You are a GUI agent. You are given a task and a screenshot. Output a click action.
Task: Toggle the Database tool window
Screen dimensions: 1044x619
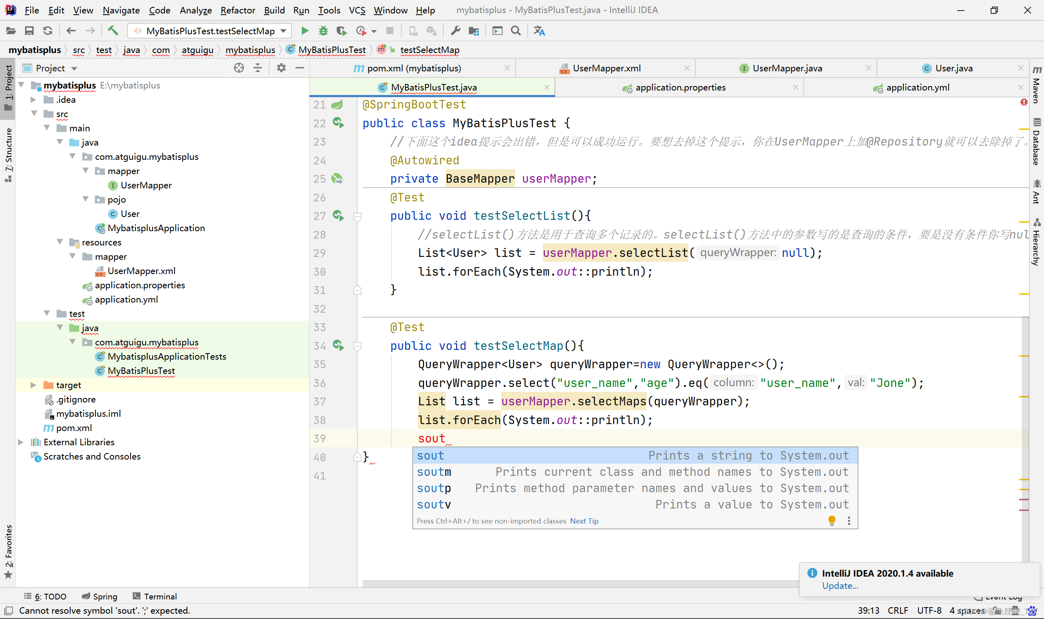pyautogui.click(x=1037, y=142)
